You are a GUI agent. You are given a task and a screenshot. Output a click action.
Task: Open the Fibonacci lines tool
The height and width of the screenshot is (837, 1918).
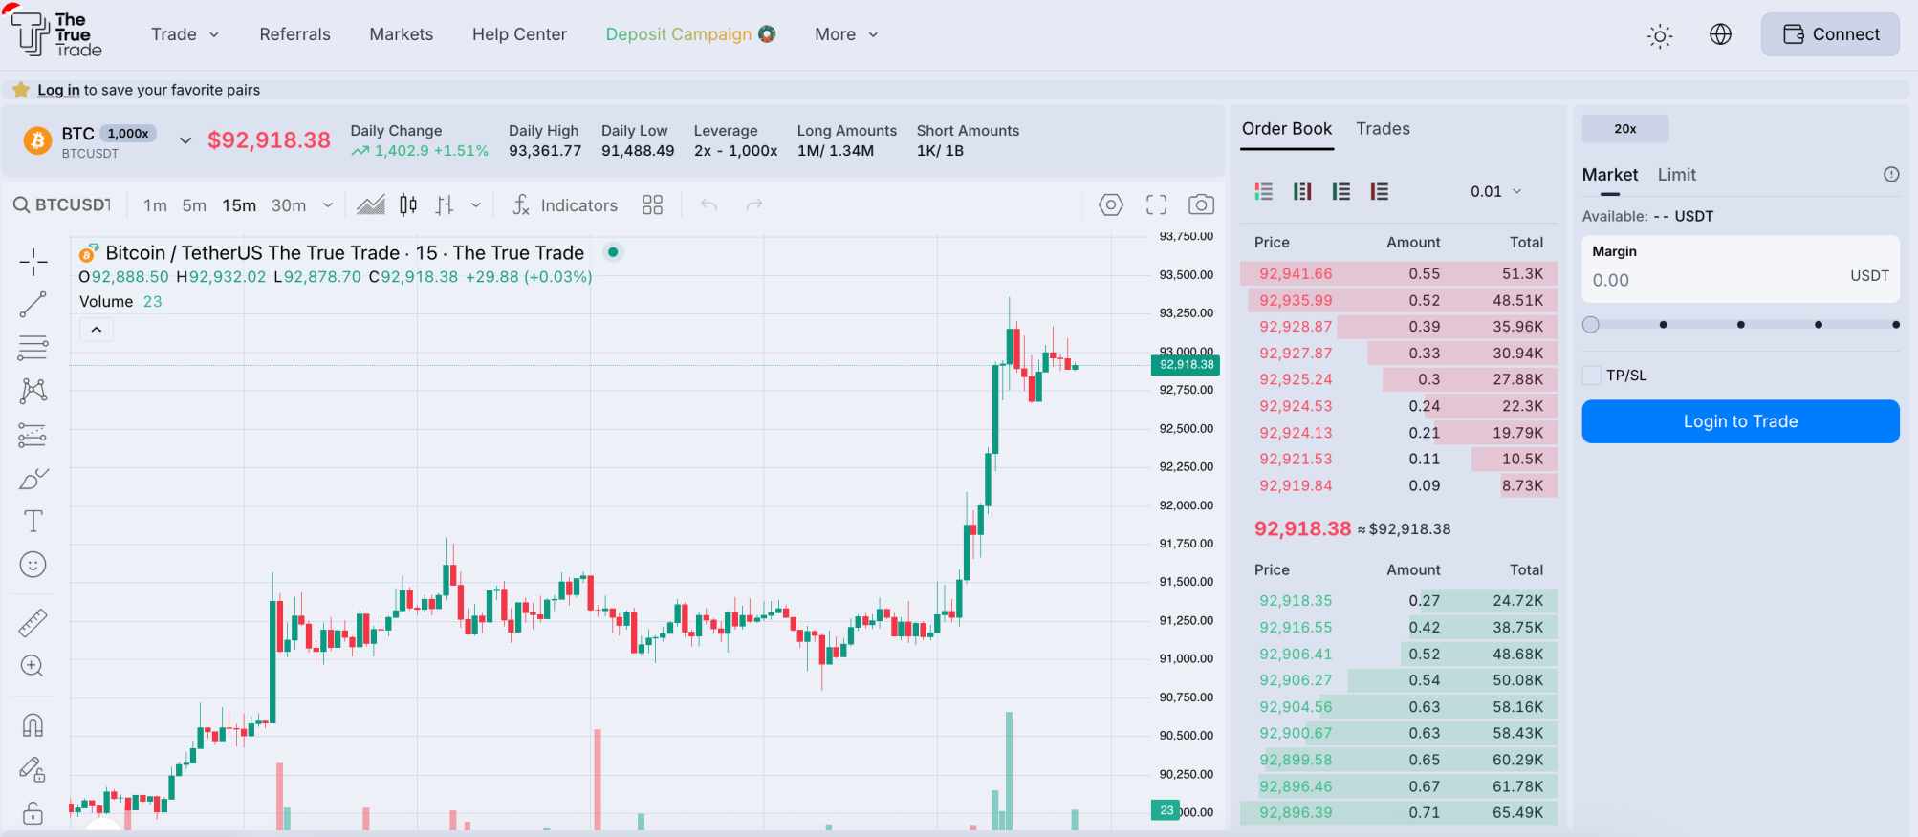(x=33, y=348)
